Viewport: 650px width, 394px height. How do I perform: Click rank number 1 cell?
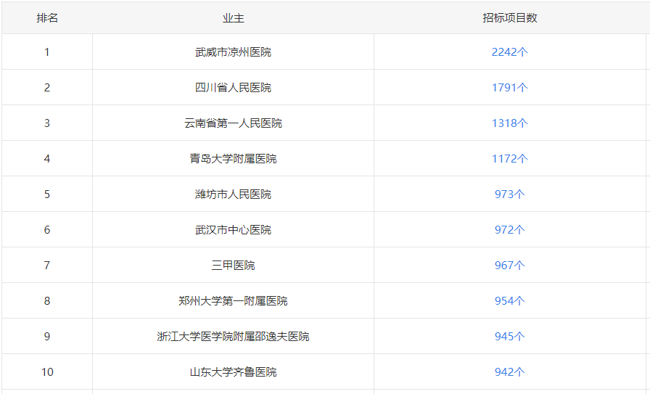tap(47, 52)
